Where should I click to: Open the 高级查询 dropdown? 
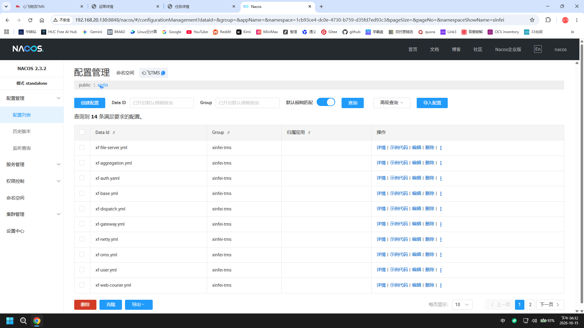392,103
